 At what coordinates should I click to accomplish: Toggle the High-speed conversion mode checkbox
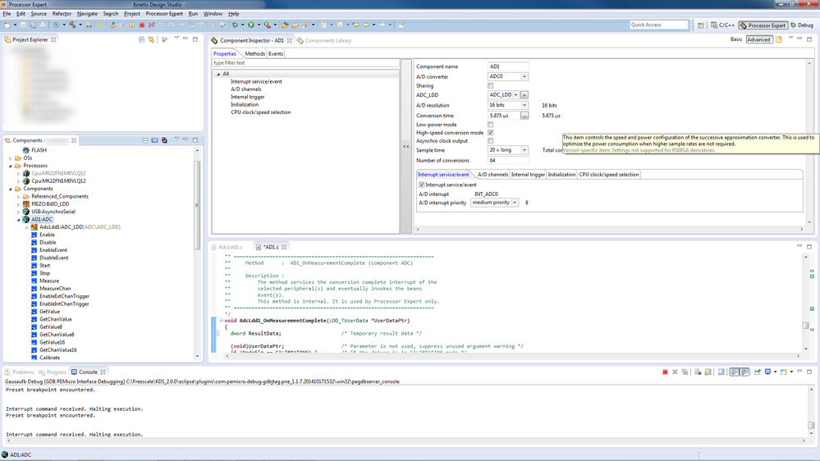(491, 132)
